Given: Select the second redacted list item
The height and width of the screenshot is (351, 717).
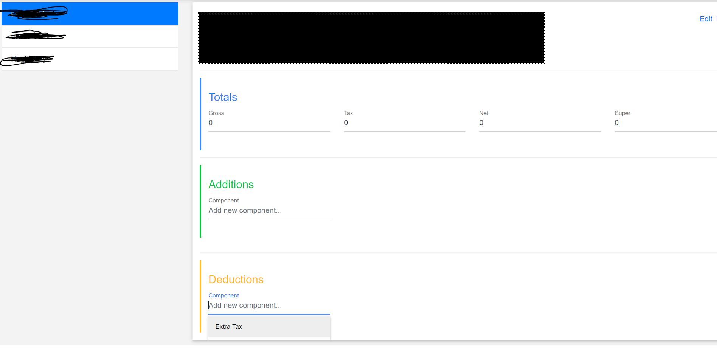Looking at the screenshot, I should tap(90, 36).
